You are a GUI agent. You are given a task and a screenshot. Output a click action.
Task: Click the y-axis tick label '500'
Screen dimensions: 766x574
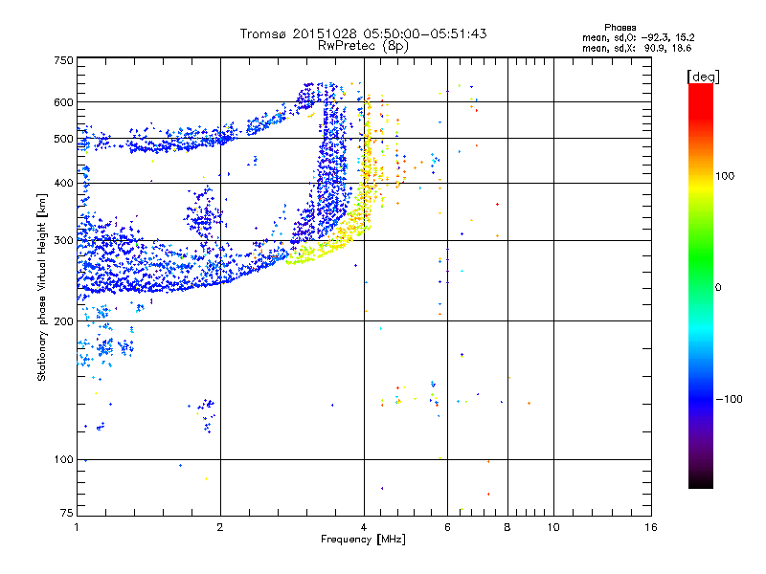[63, 139]
